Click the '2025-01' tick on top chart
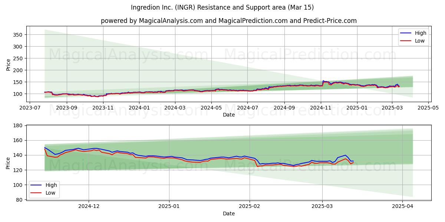445x222 pixels. pos(357,108)
